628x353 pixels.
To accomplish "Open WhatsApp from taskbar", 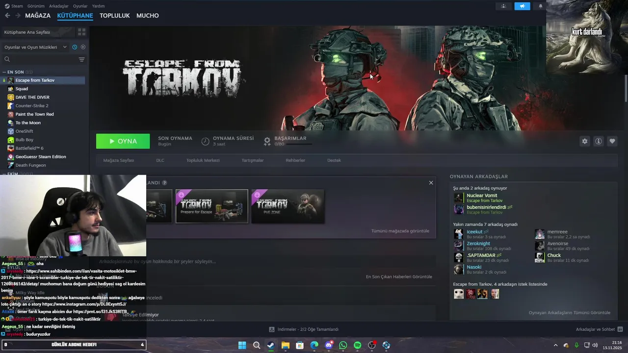I will [x=343, y=345].
